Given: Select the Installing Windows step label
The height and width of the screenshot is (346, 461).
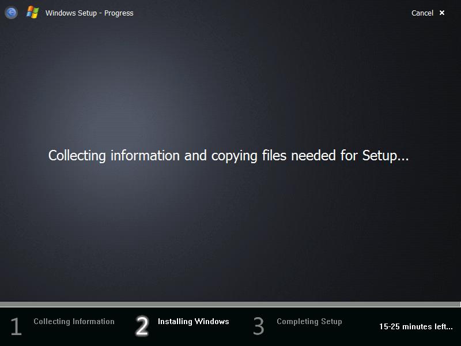Looking at the screenshot, I should pos(194,321).
